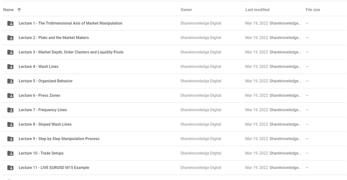
Task: Click the folder icon for Lecture 11 LIVE EURUSD
Action: [x=10, y=168]
